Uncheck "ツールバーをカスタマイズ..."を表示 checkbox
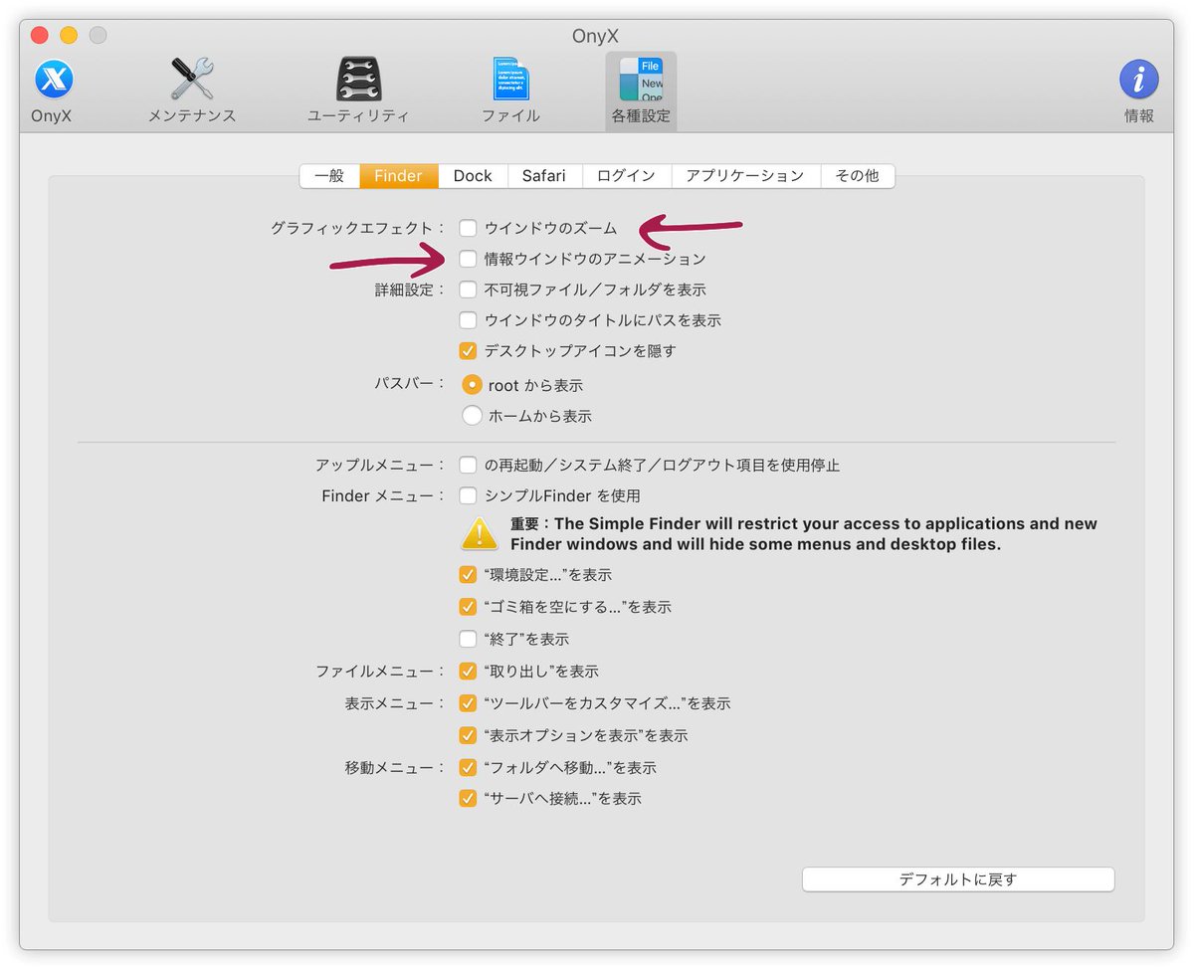The image size is (1194, 970). 468,703
